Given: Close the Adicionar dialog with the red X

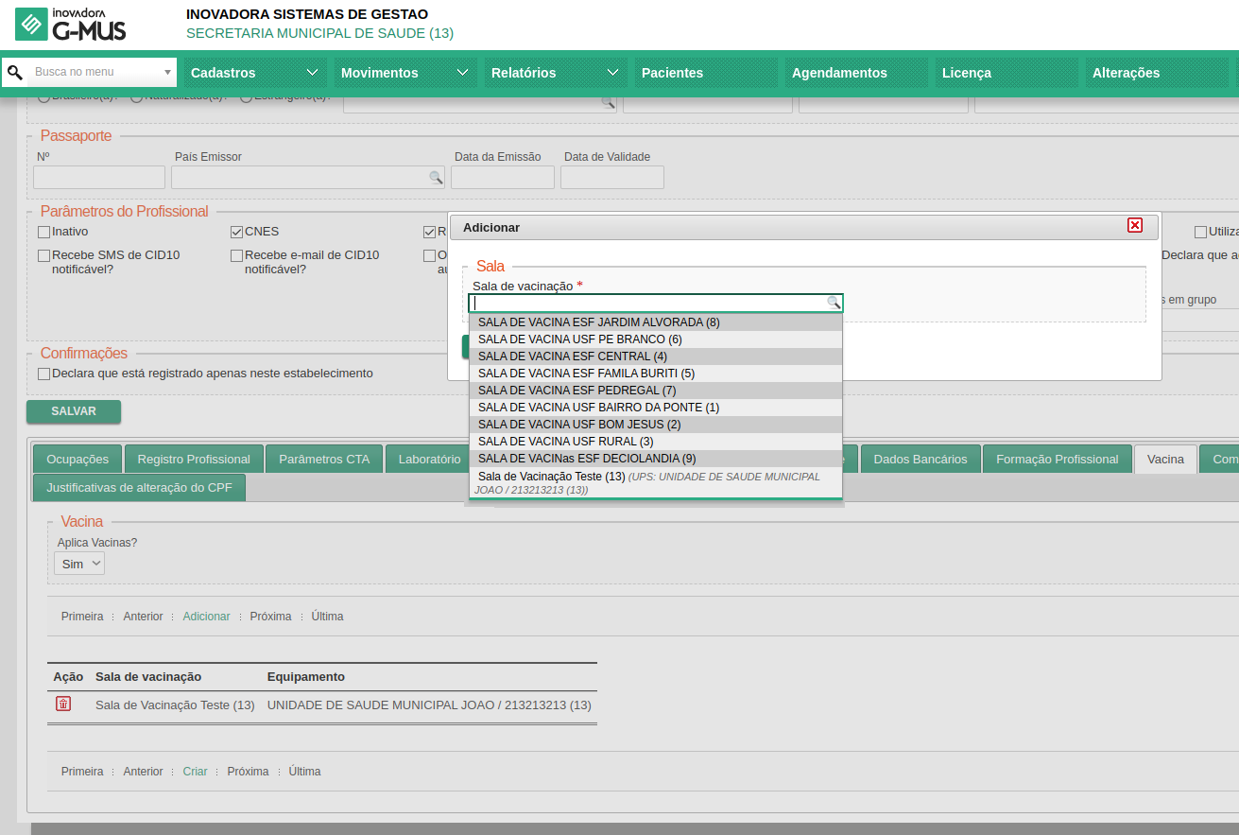Looking at the screenshot, I should tap(1135, 225).
